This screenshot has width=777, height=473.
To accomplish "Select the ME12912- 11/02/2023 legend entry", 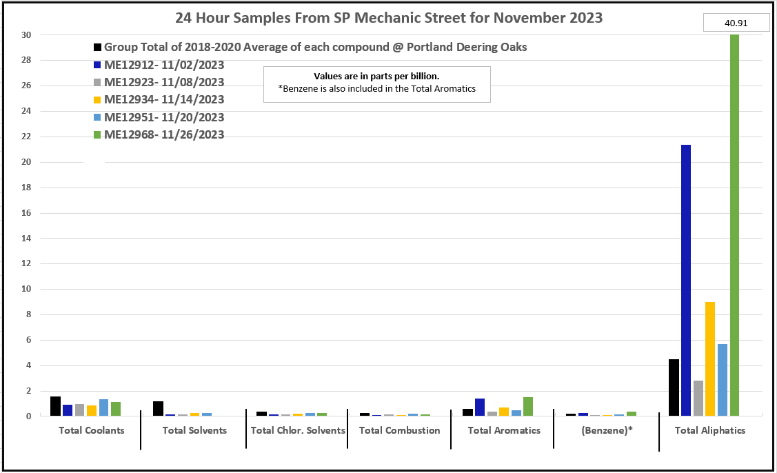I will pyautogui.click(x=163, y=65).
